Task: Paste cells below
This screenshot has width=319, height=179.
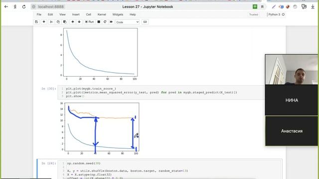Action: [x=65, y=22]
